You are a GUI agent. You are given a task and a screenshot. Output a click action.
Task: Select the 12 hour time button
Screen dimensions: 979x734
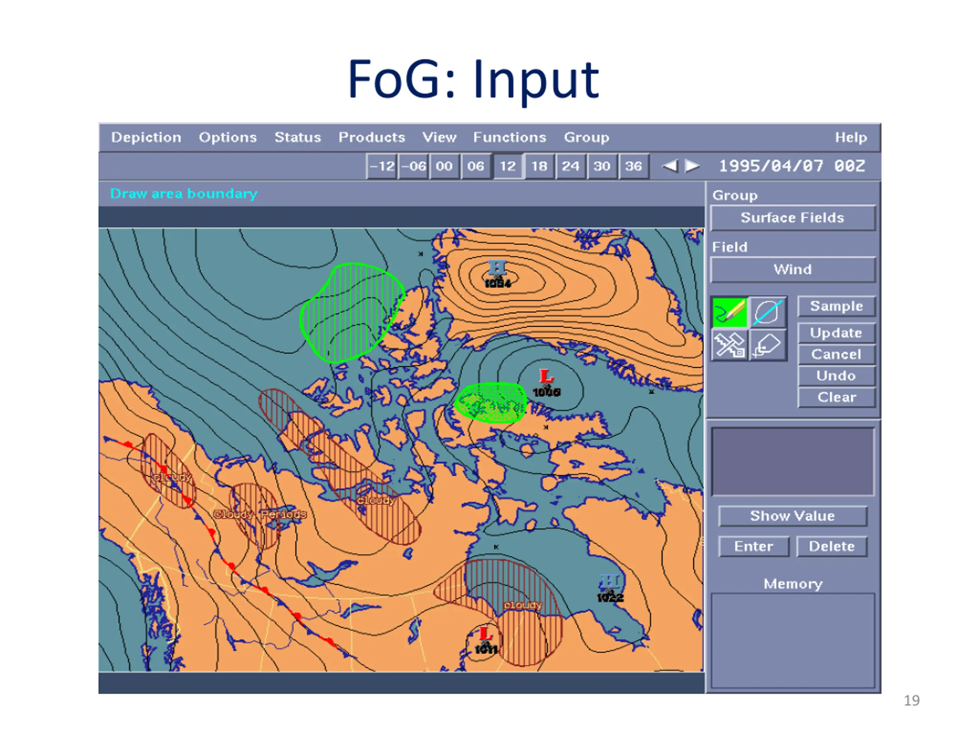pos(507,166)
